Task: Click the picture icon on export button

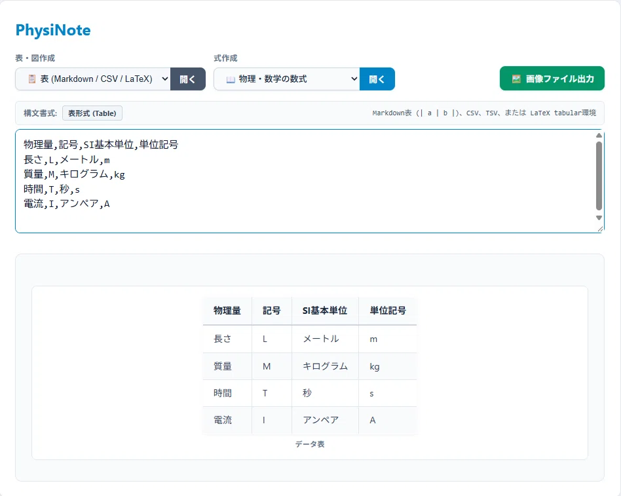Action: pyautogui.click(x=516, y=79)
